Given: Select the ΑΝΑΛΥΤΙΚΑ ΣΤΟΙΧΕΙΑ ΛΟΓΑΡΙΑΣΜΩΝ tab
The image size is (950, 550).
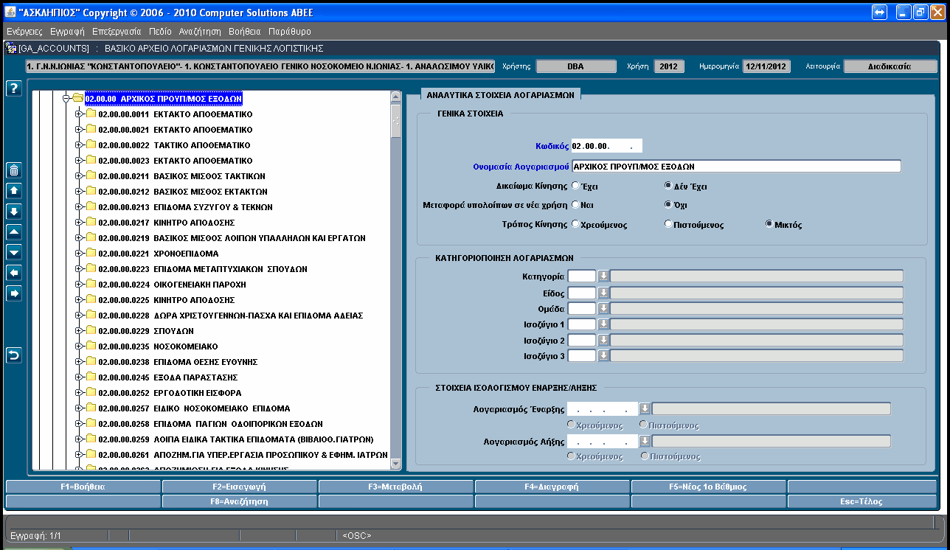Looking at the screenshot, I should coord(500,94).
